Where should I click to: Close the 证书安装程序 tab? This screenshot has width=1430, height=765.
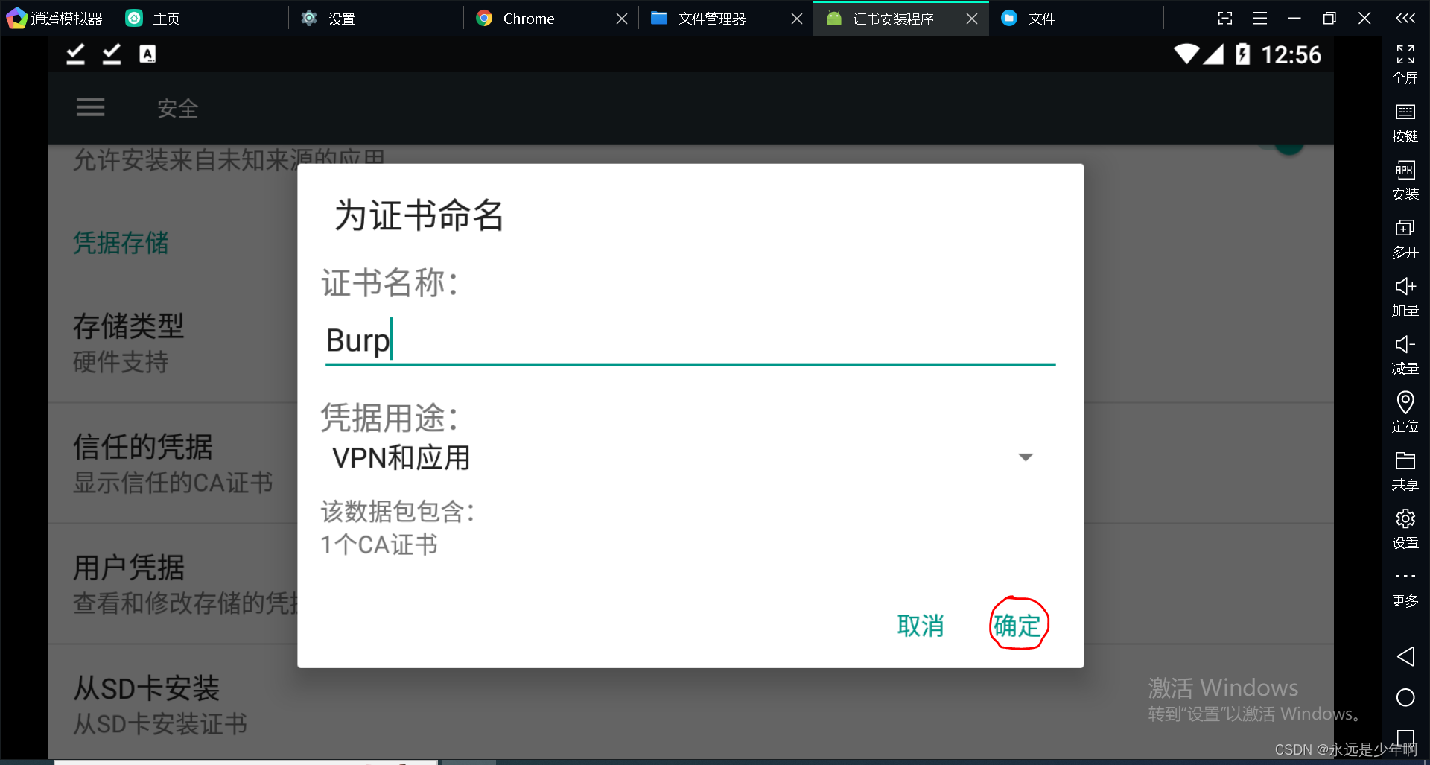[972, 19]
